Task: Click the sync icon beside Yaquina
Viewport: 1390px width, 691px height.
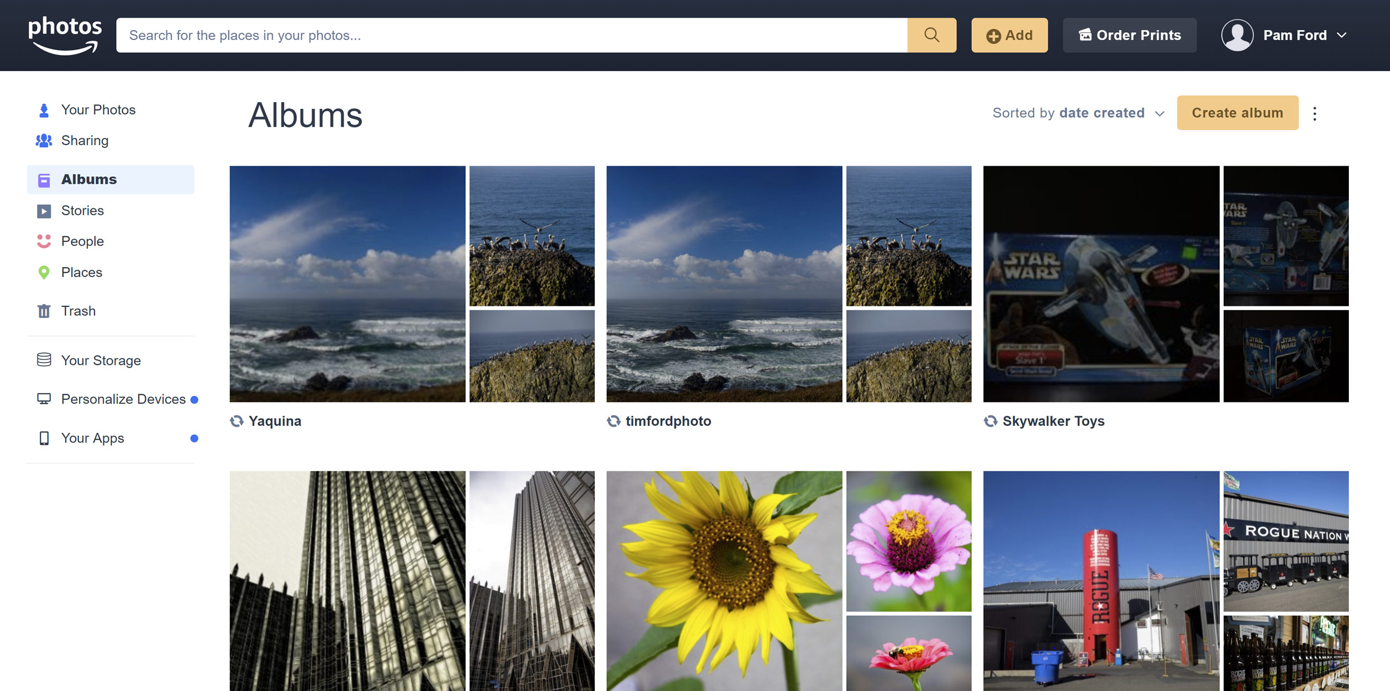Action: coord(237,421)
